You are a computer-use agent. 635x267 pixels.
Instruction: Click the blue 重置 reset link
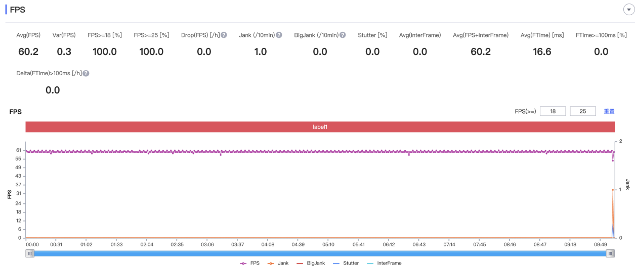click(609, 112)
